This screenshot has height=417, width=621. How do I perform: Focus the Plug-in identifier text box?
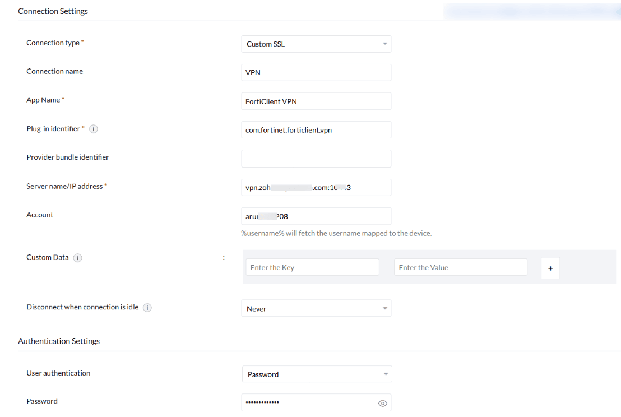point(316,130)
